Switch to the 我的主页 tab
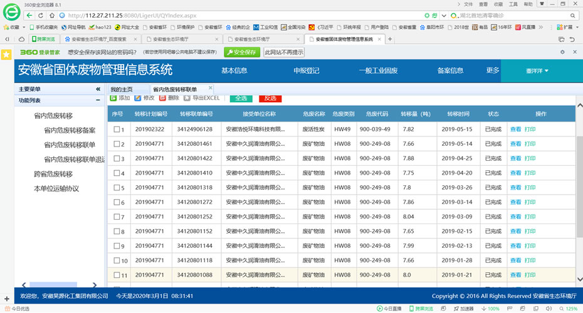Image resolution: width=583 pixels, height=313 pixels. pos(122,90)
